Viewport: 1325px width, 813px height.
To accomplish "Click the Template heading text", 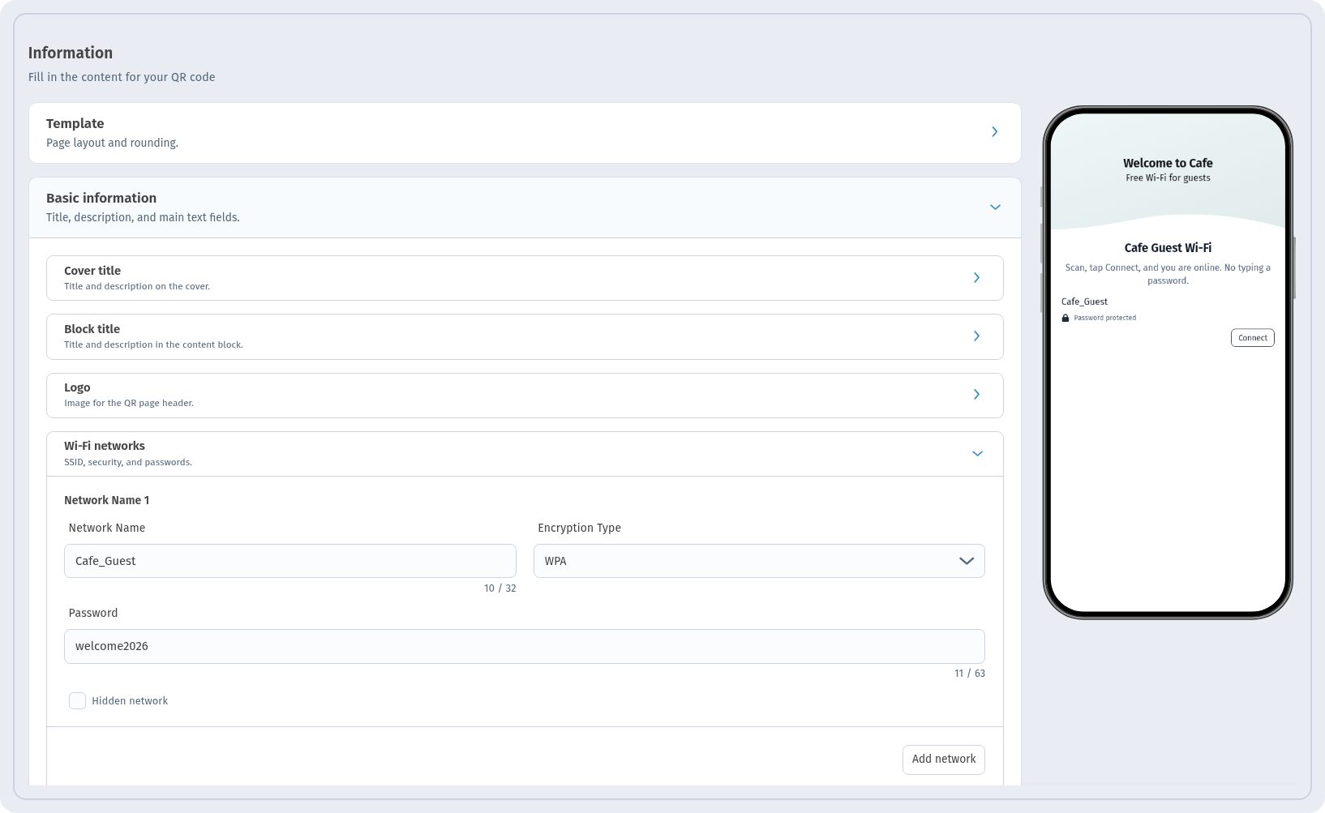I will point(75,123).
